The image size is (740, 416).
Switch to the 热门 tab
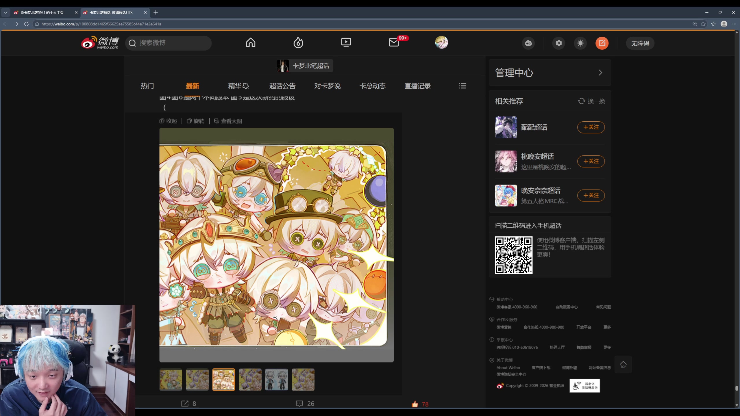click(x=147, y=86)
